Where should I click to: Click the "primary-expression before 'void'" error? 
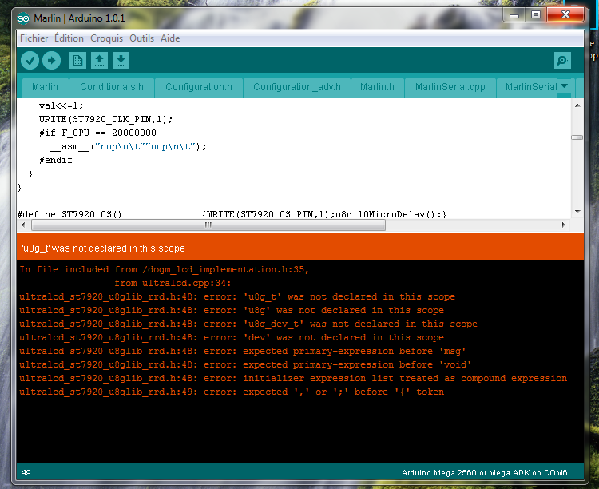(x=245, y=364)
